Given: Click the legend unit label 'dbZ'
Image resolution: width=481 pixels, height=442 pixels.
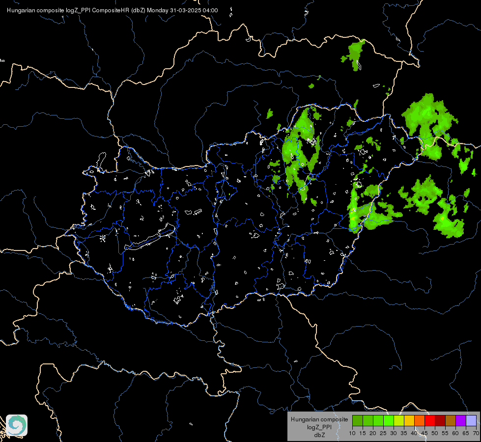Looking at the screenshot, I should pyautogui.click(x=319, y=435).
